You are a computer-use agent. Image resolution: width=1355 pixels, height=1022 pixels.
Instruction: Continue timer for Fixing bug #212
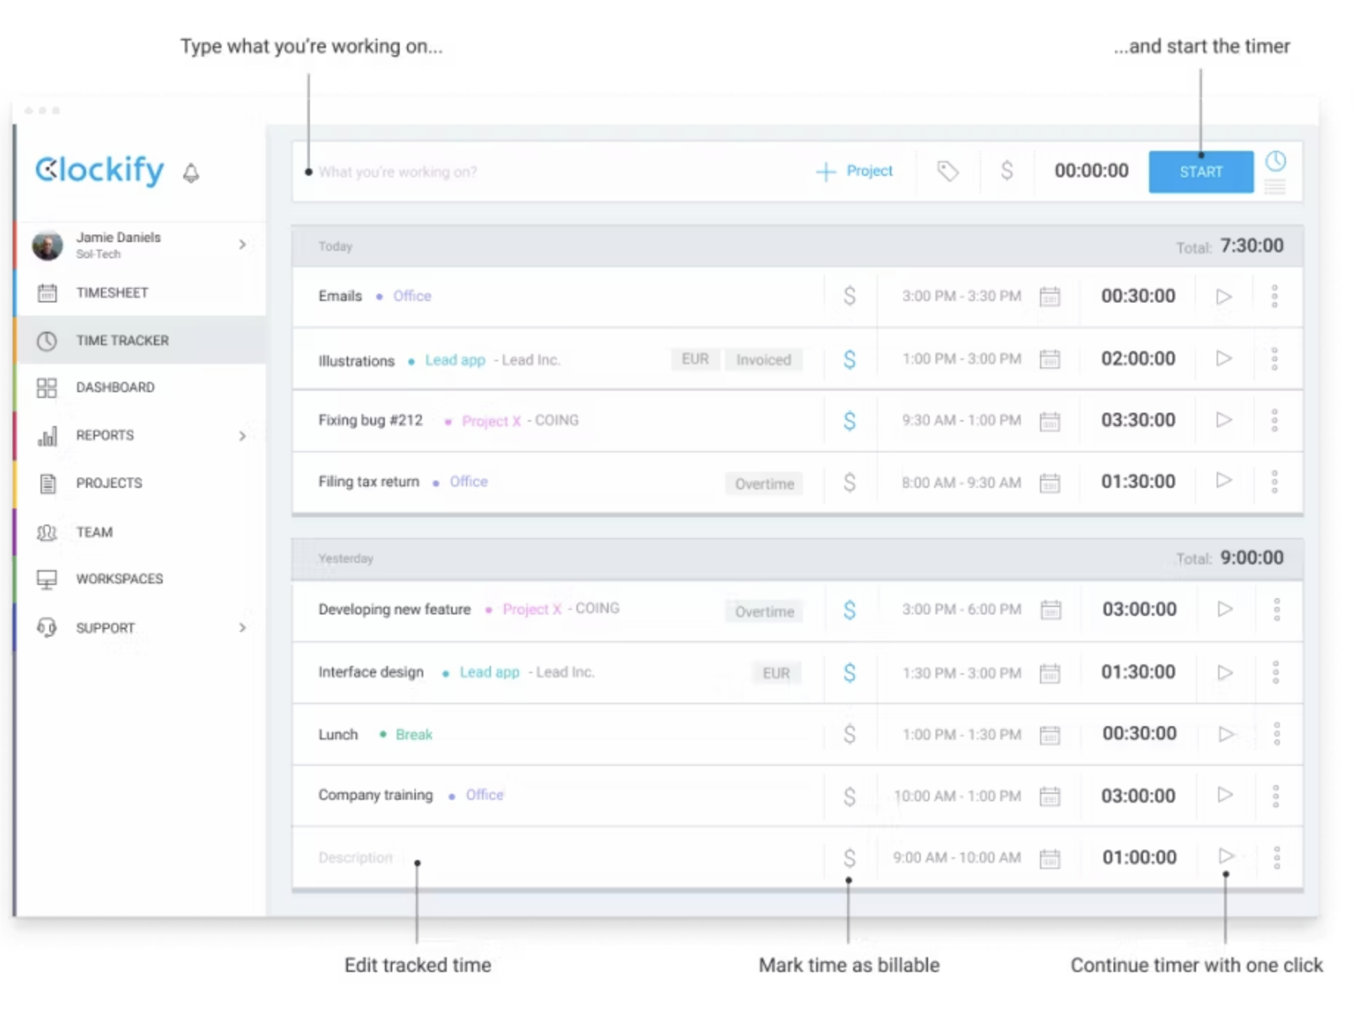coord(1223,419)
